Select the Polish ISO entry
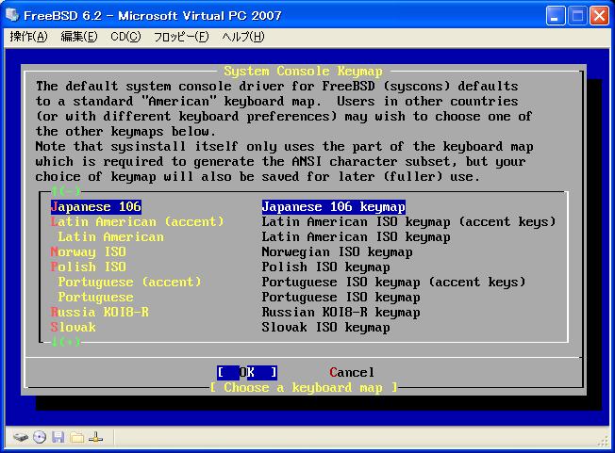Viewport: 615px width, 453px height. [x=89, y=267]
